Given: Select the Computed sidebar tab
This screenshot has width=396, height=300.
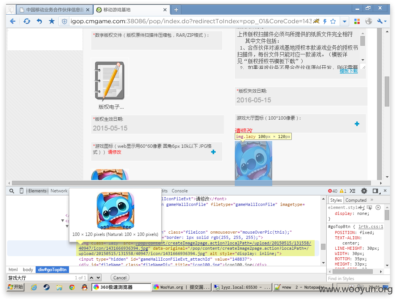Looking at the screenshot, I should point(356,200).
